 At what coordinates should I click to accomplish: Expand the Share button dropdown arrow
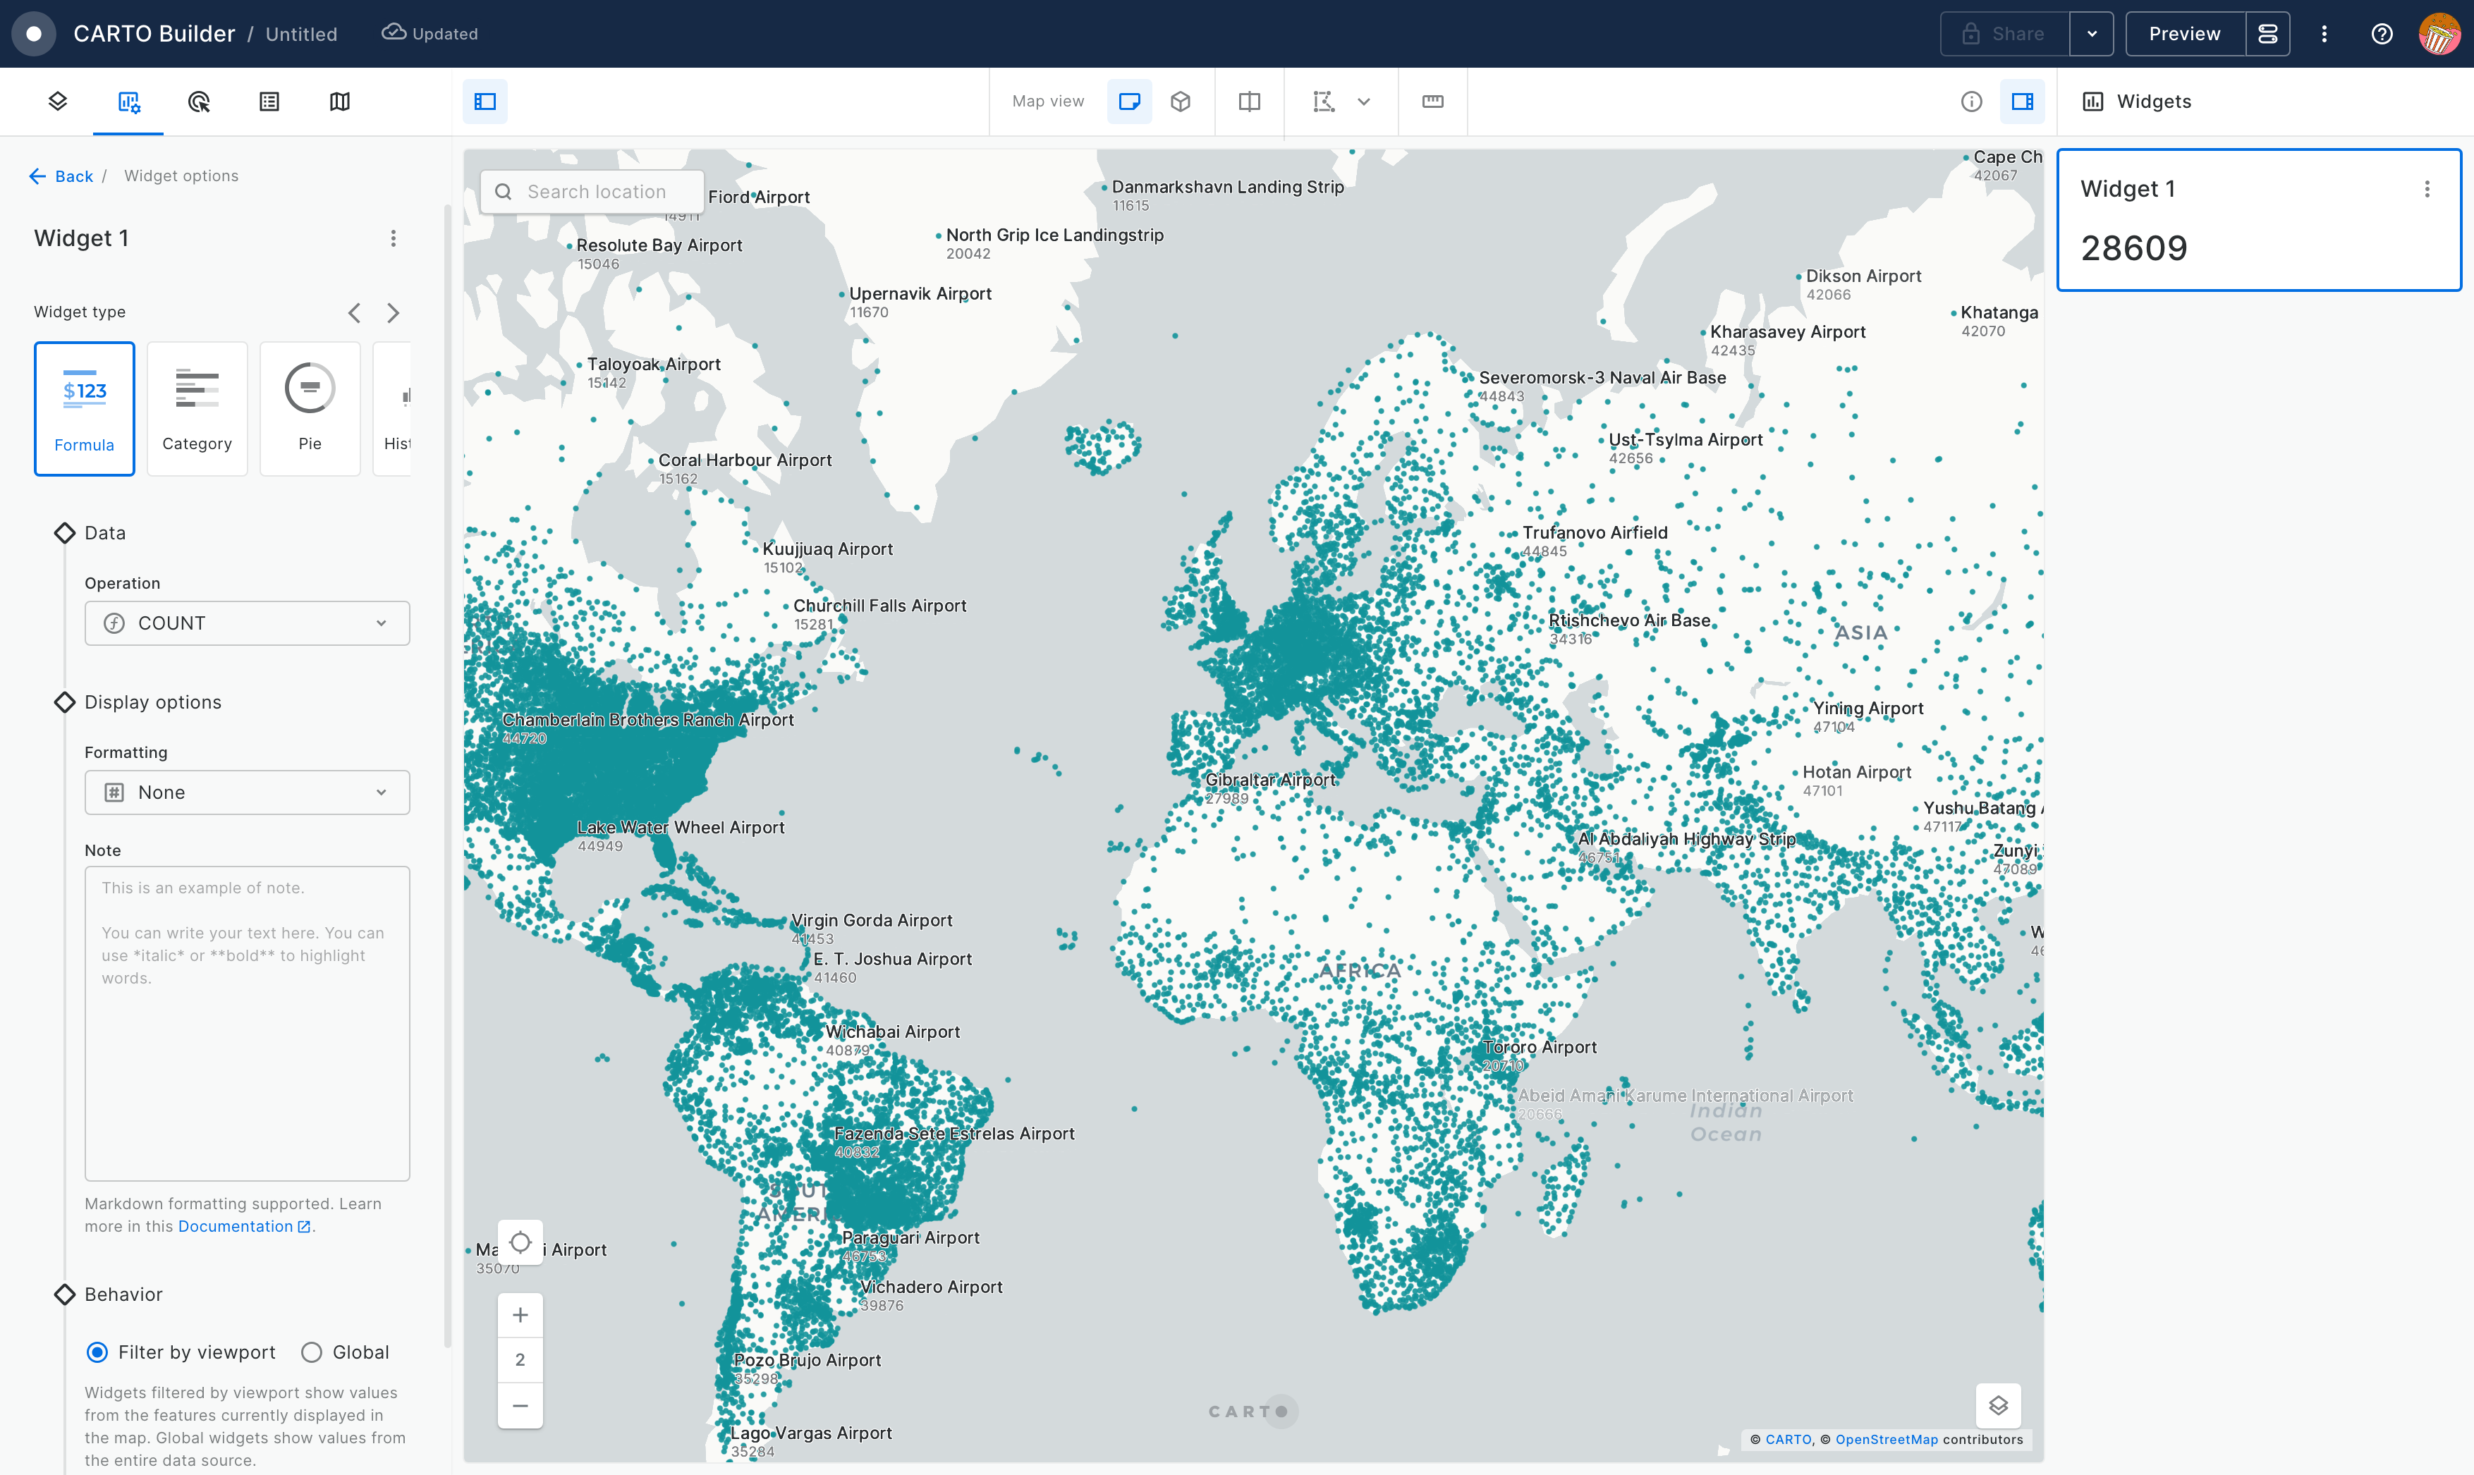[2091, 34]
